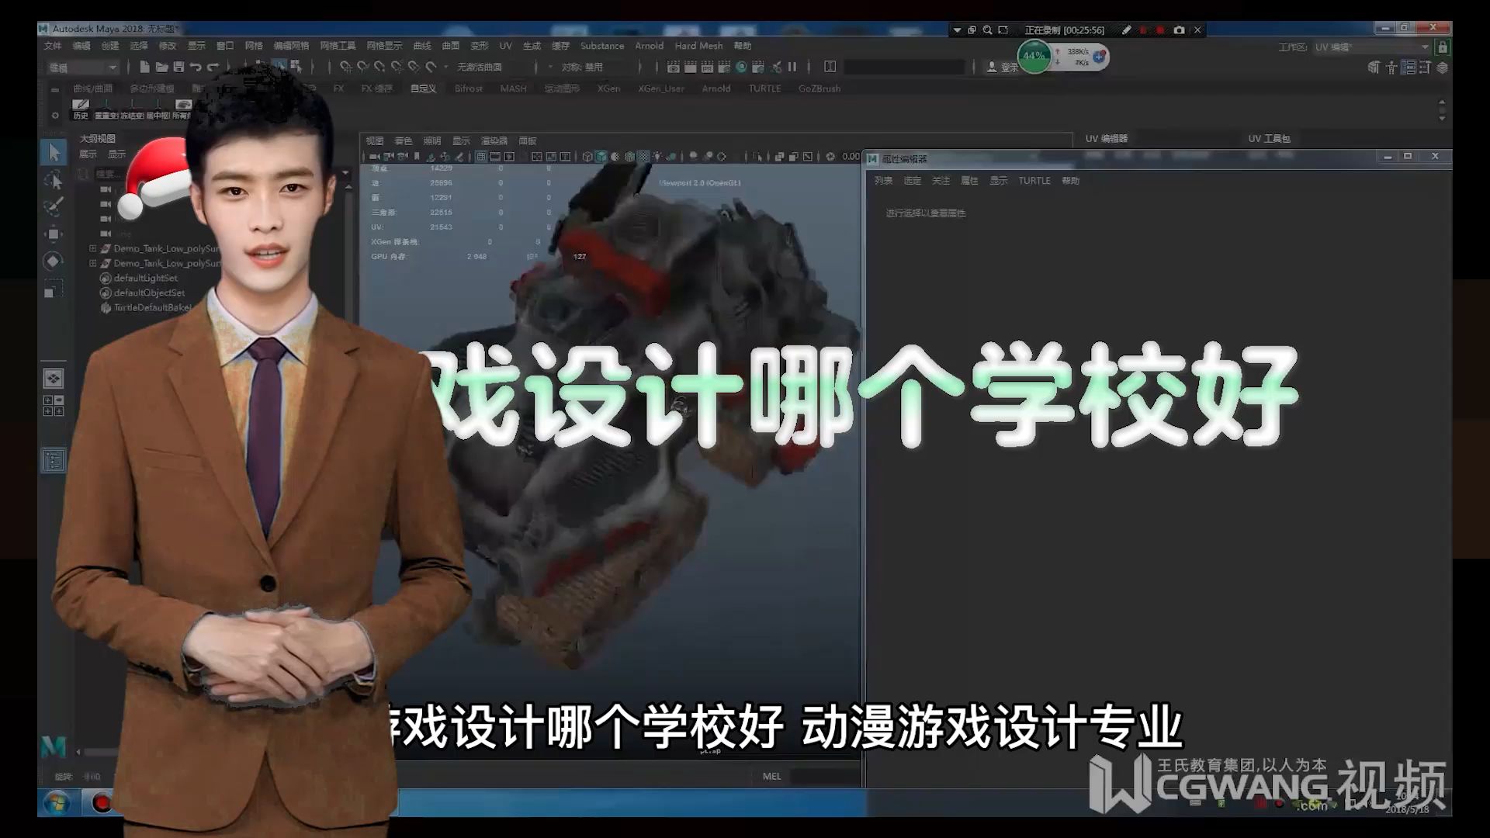
Task: Open the Hypershade window icon
Action: coord(741,67)
